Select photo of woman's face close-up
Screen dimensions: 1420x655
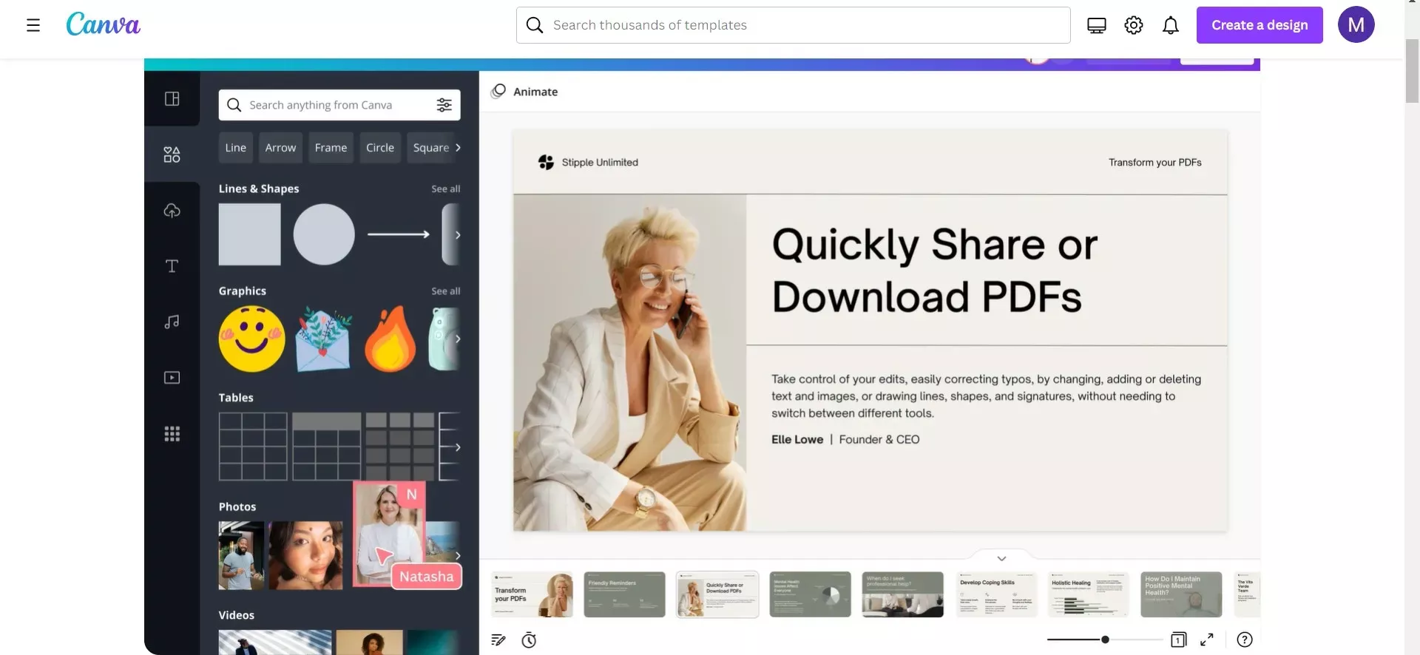305,555
